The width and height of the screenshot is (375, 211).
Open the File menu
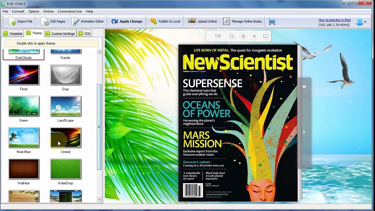click(x=5, y=11)
